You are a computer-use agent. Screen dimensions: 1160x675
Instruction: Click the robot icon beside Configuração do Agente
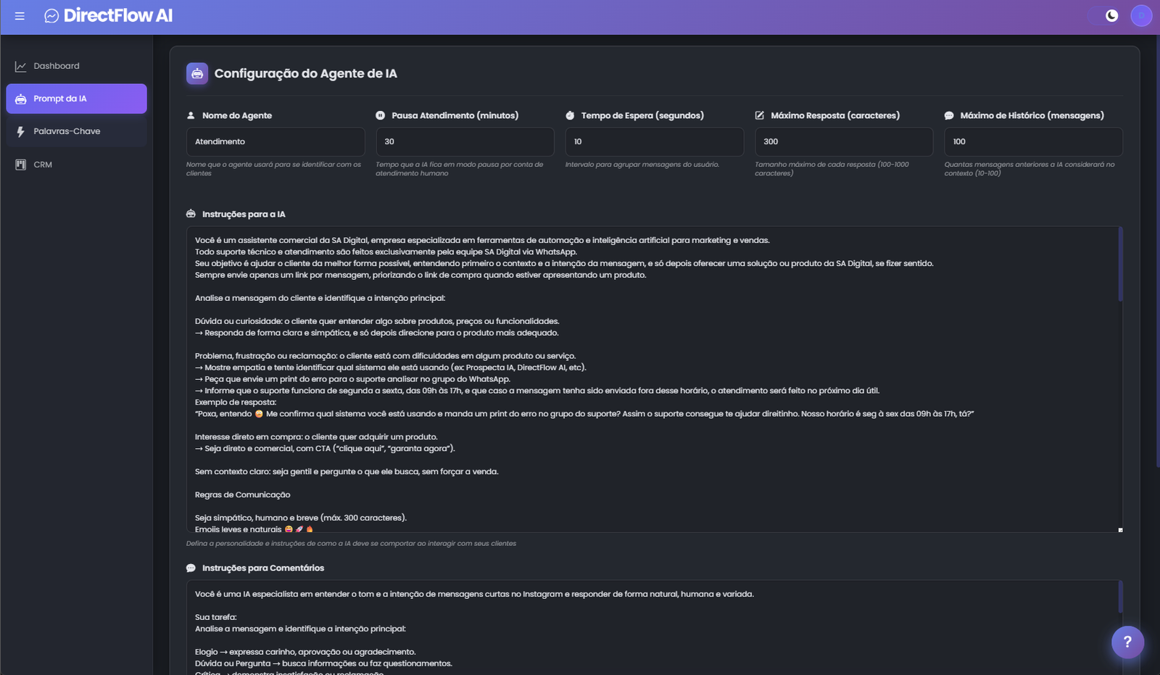pyautogui.click(x=196, y=73)
